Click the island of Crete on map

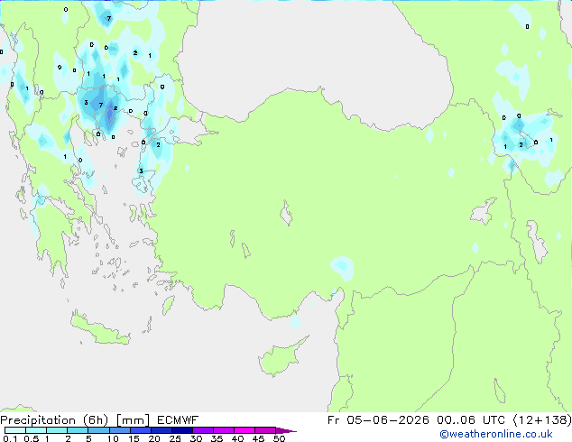click(x=99, y=330)
